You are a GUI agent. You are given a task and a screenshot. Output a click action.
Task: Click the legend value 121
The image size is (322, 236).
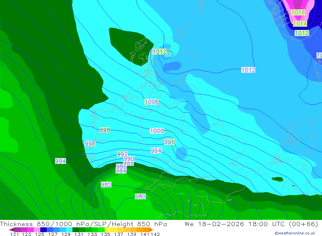coord(14,234)
